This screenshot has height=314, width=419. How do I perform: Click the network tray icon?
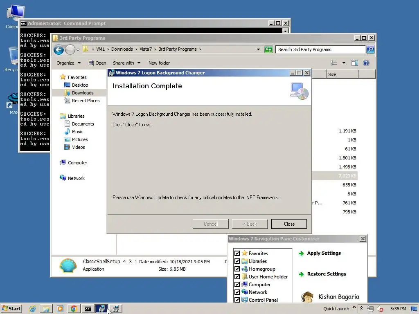[x=370, y=309]
